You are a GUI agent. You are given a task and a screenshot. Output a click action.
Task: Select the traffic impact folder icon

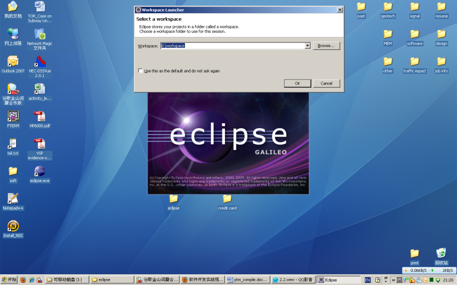415,65
